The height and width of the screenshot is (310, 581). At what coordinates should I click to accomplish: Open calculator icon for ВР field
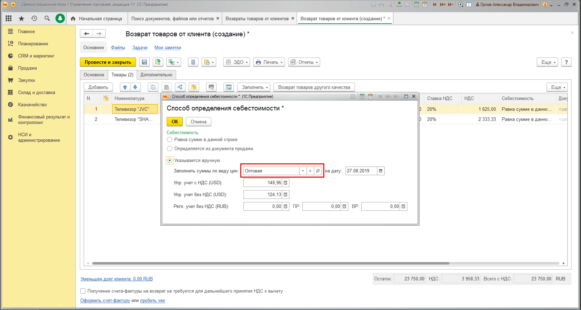click(x=403, y=207)
